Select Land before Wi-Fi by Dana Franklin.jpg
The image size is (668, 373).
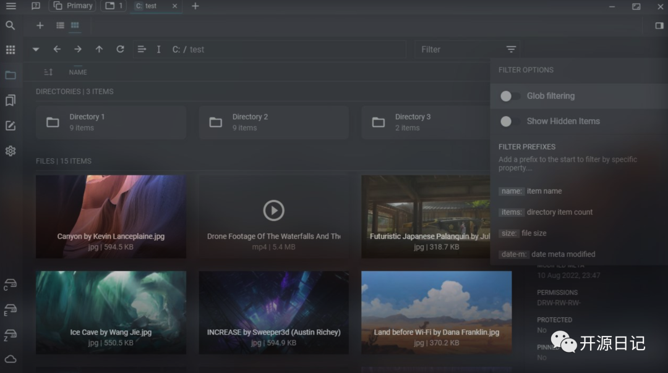pyautogui.click(x=436, y=312)
